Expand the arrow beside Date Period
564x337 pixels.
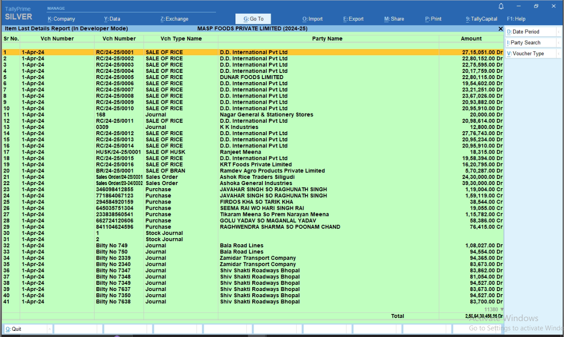point(559,32)
